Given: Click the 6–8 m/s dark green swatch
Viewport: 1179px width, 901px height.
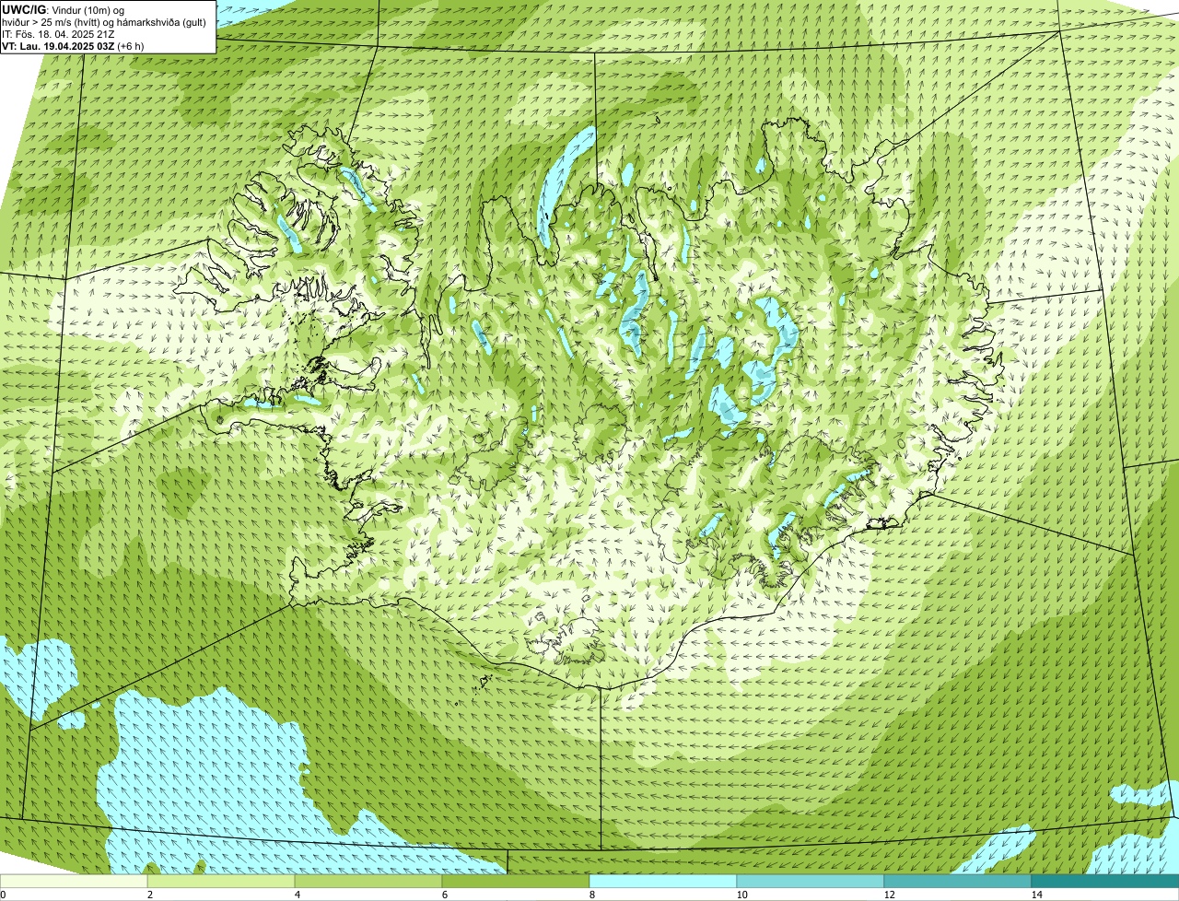Looking at the screenshot, I should pos(516,881).
